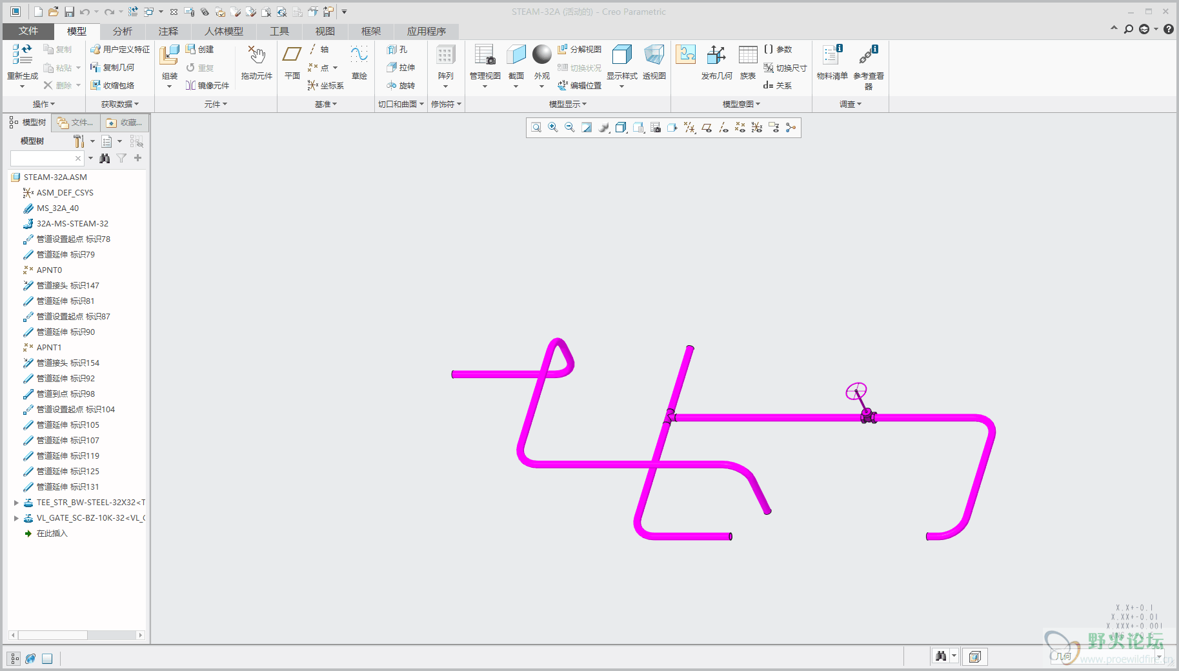Click the model tree search input field

(x=46, y=158)
